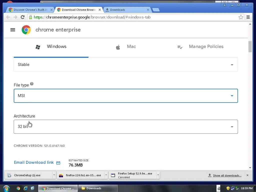256x192 pixels.
Task: Click the network tray icon
Action: point(232,188)
